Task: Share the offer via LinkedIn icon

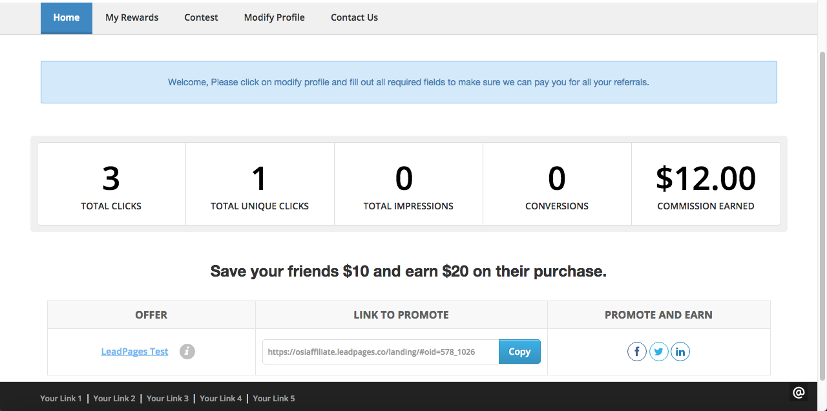Action: point(680,352)
